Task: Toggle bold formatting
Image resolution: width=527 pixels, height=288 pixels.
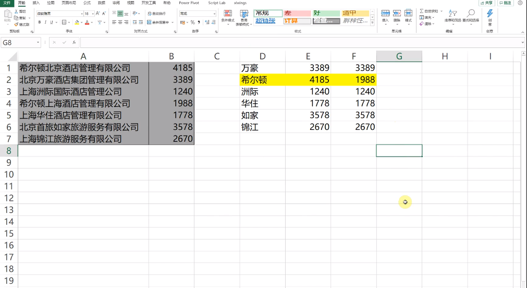Action: click(39, 22)
